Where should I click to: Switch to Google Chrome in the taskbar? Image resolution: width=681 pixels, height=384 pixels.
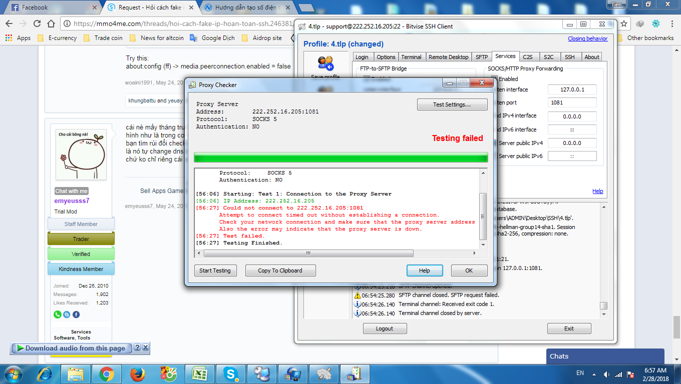click(x=106, y=373)
